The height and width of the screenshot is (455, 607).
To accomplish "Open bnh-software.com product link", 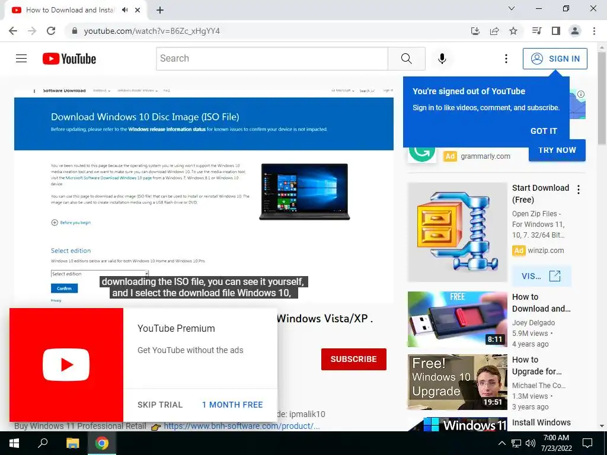I will pos(242,426).
